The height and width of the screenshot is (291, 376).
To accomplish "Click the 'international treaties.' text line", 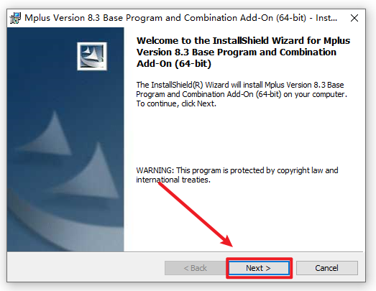I will coord(173,180).
